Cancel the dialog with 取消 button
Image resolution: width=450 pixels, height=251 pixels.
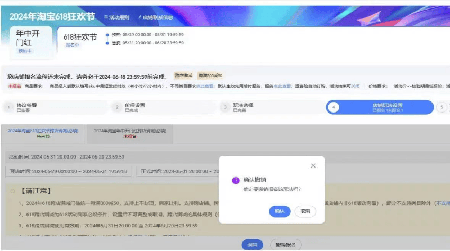coord(305,211)
